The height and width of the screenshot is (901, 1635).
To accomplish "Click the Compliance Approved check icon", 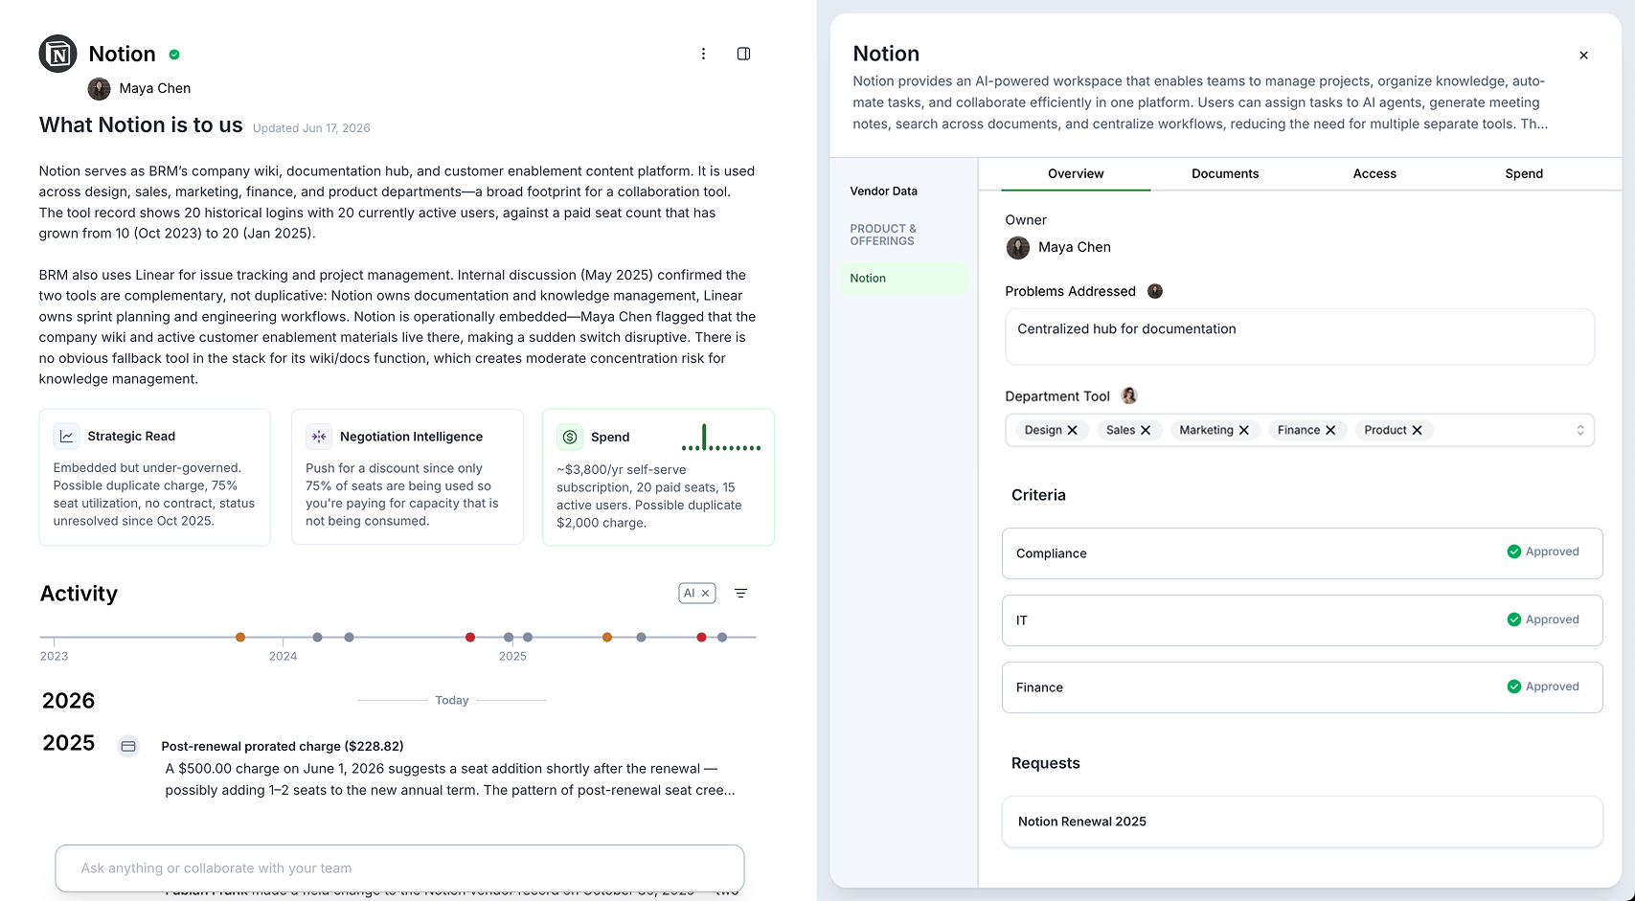I will coord(1514,552).
